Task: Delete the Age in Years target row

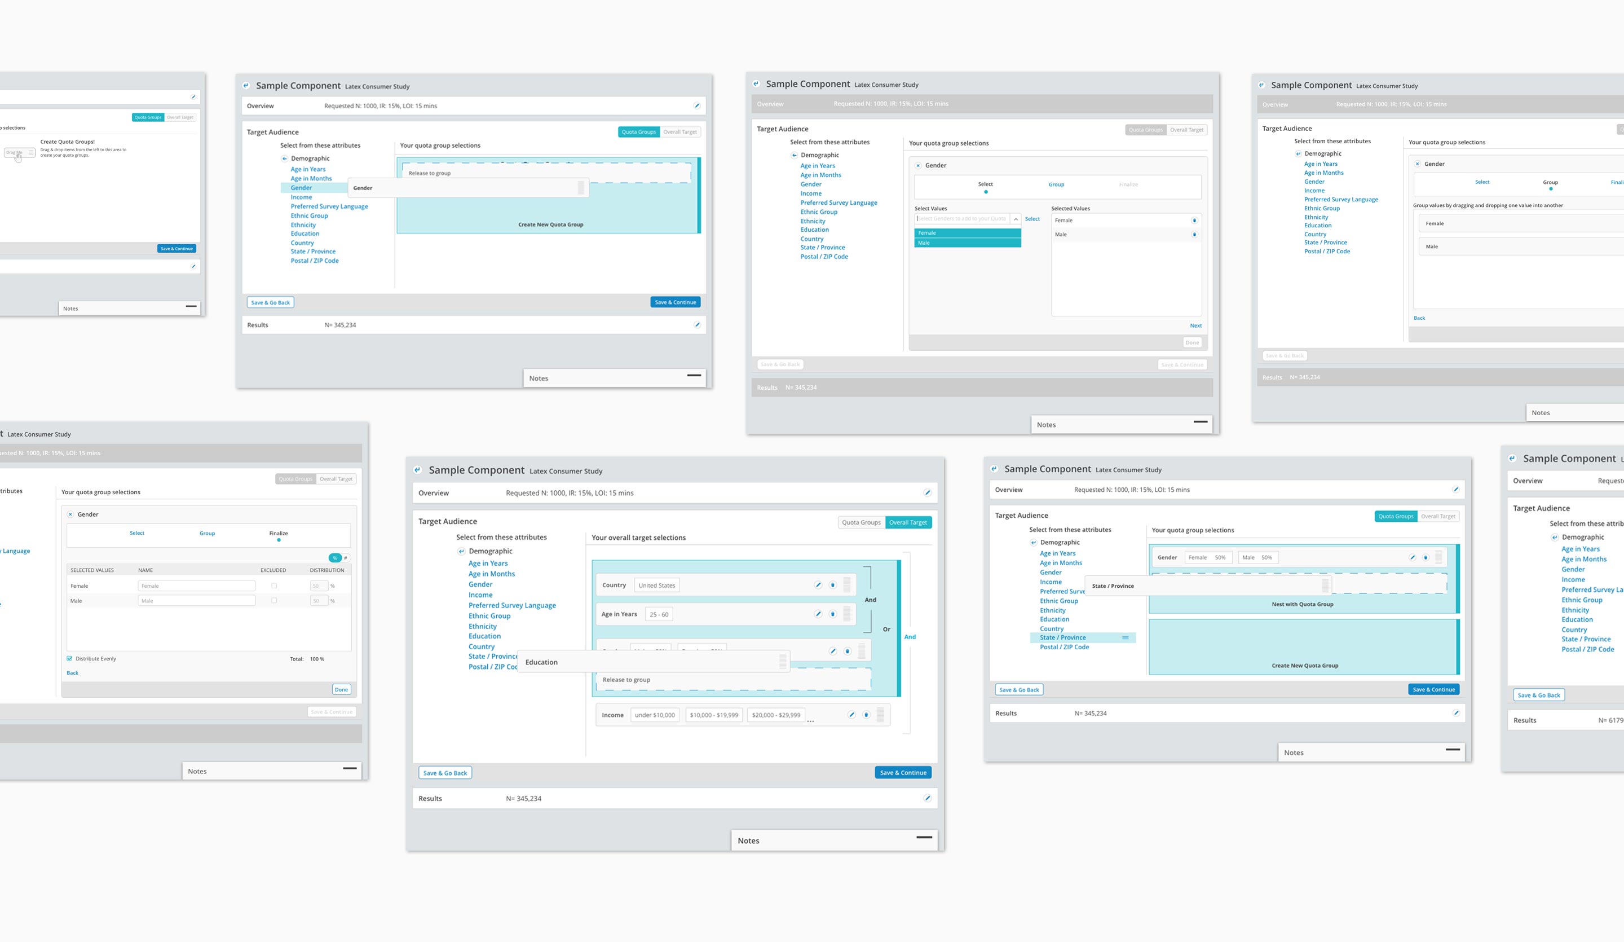Action: click(832, 614)
